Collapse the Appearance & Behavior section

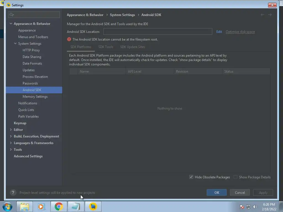click(11, 24)
